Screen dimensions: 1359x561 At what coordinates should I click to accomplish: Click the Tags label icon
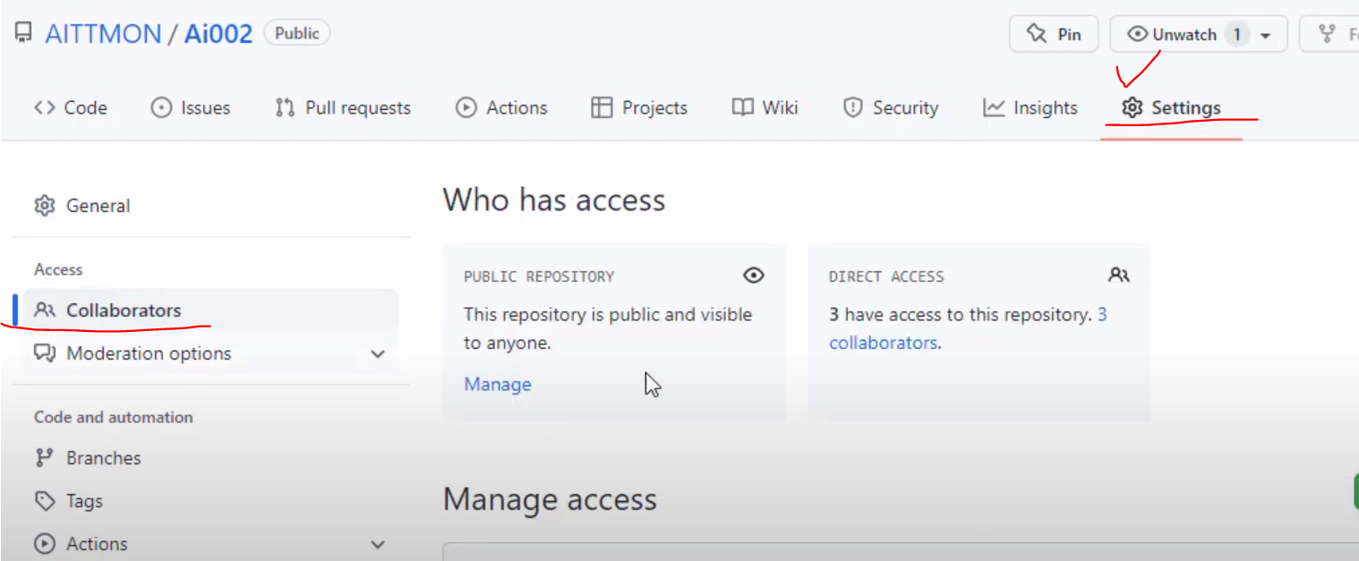click(x=44, y=501)
